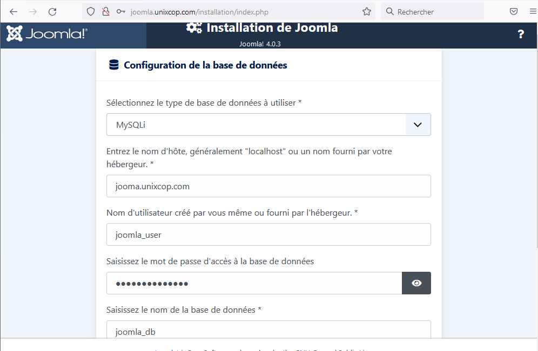The image size is (538, 351).
Task: Open the shield tracking protection icon
Action: 91,12
